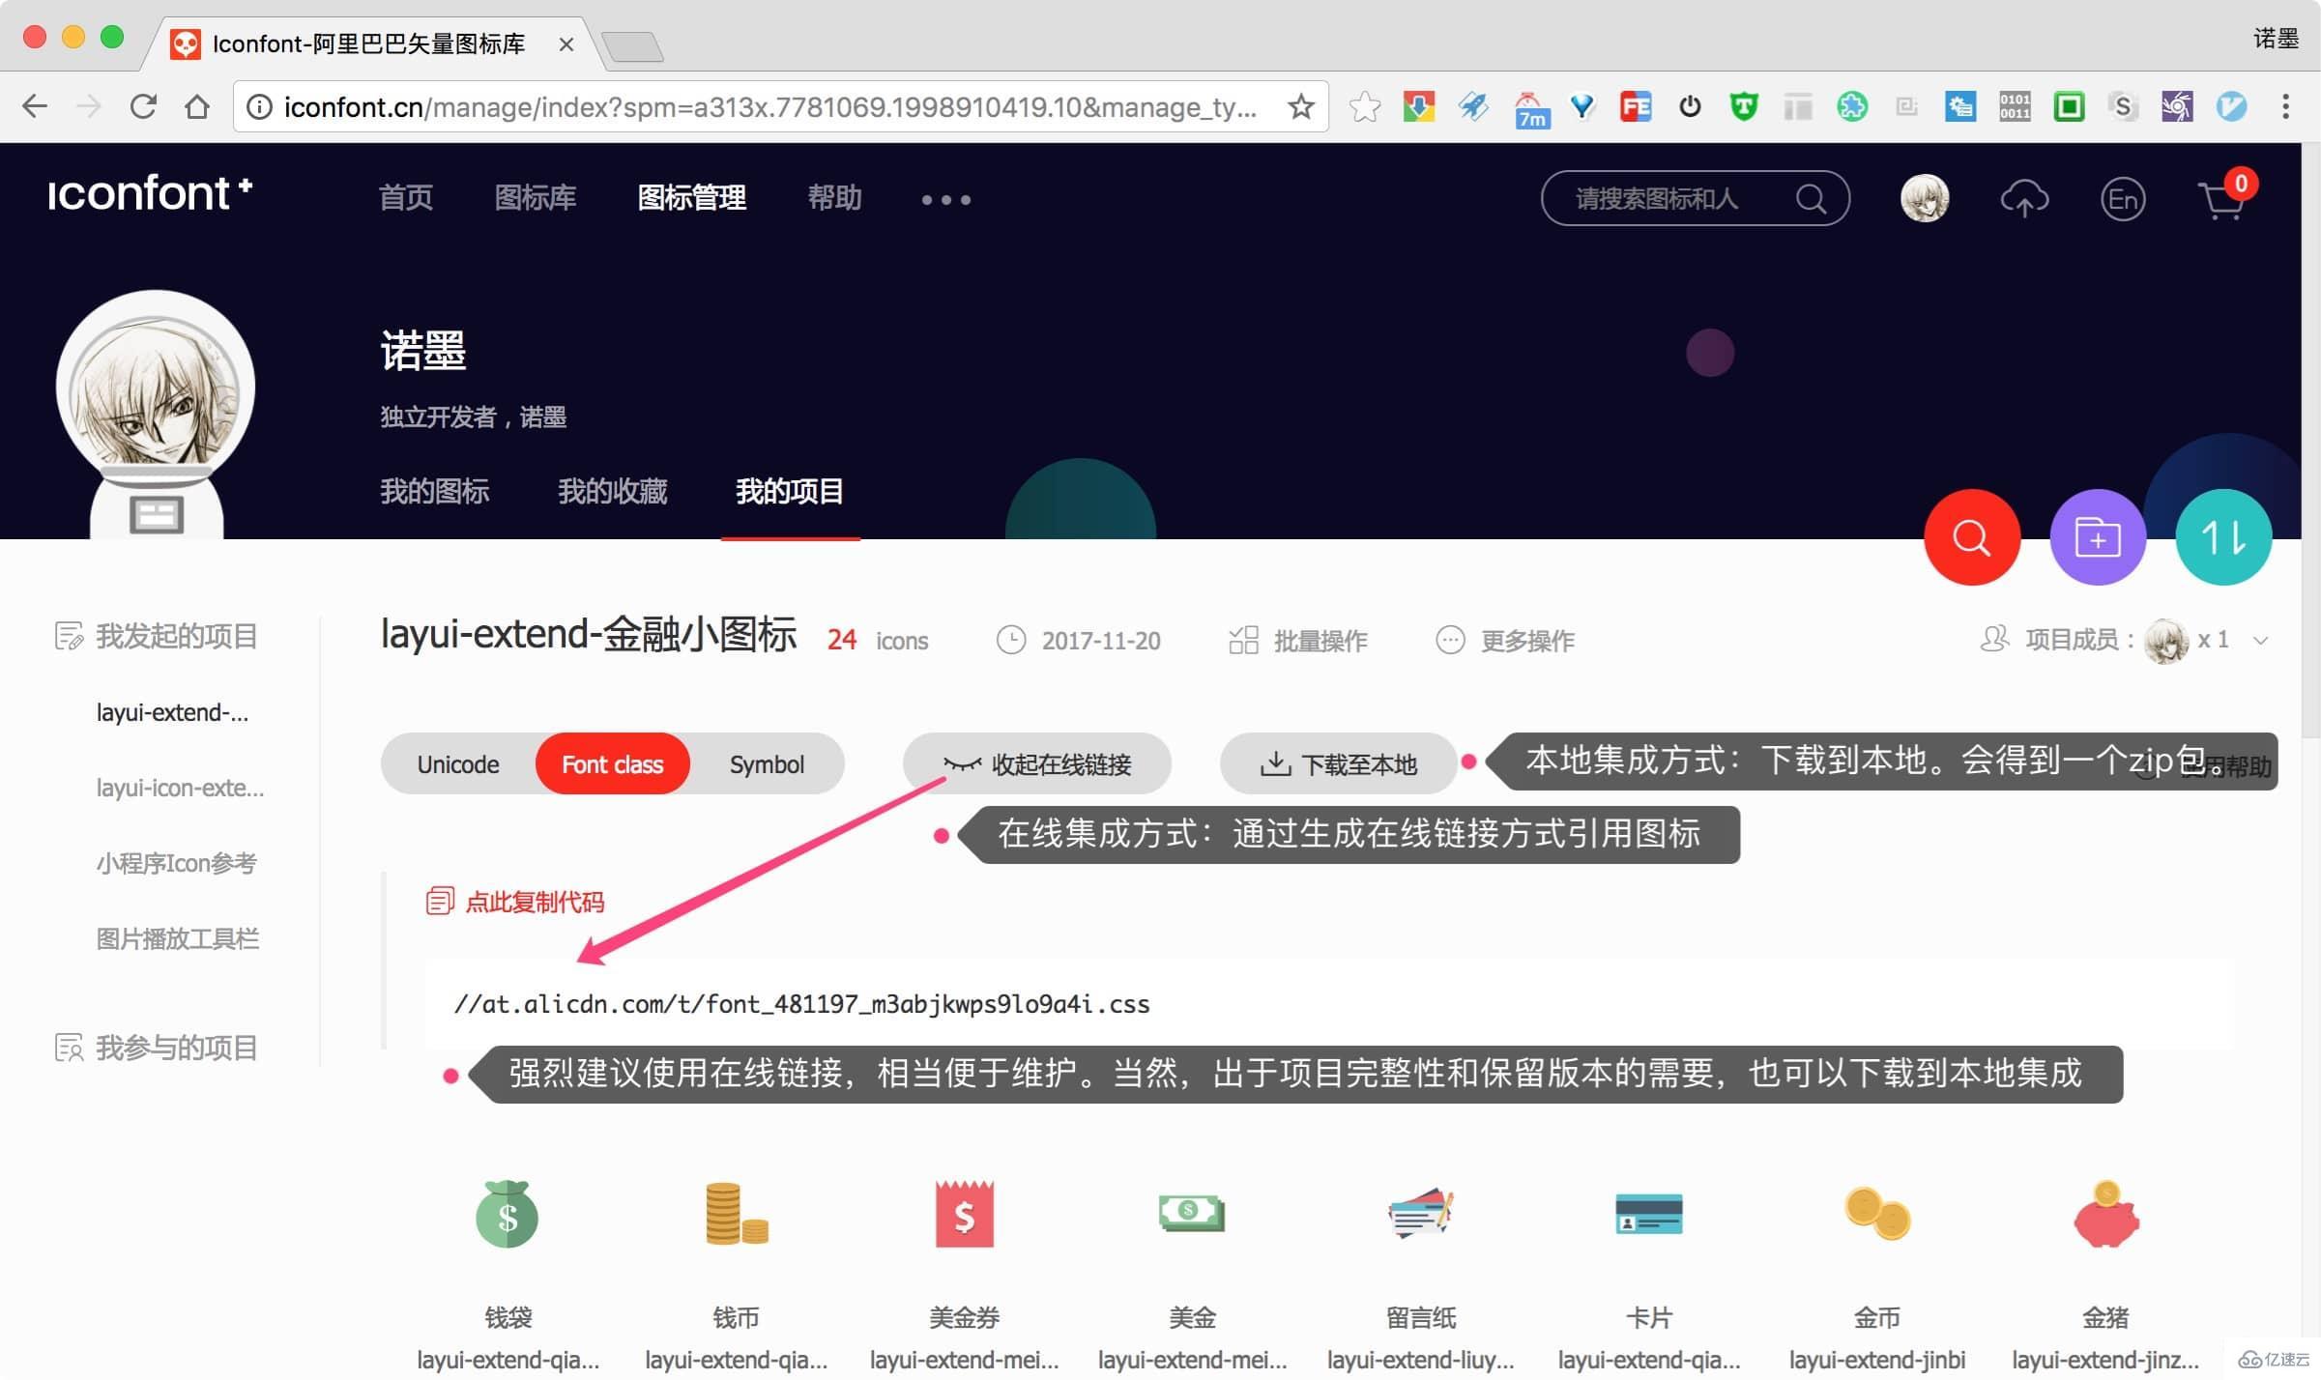
Task: Select the 钱币 coin stack icon
Action: pyautogui.click(x=737, y=1215)
